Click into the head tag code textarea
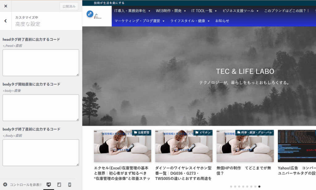Screen dimensions: 316x190 [x=41, y=63]
